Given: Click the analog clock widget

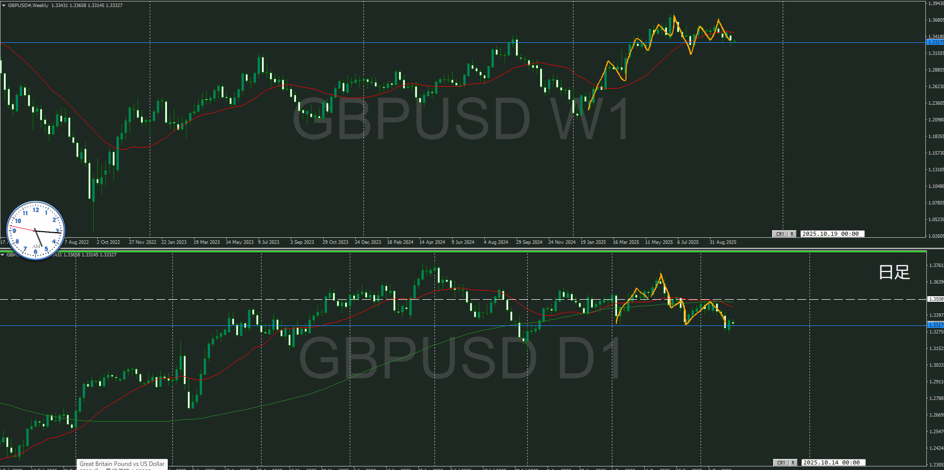Looking at the screenshot, I should pos(35,231).
